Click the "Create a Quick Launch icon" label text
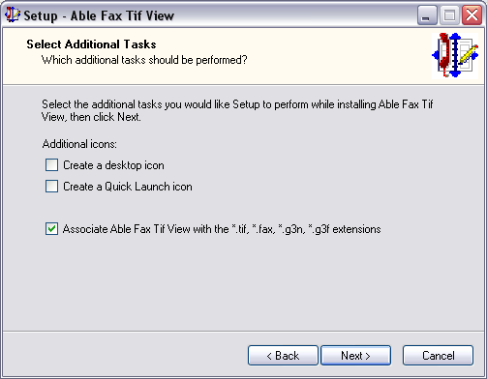This screenshot has height=379, width=487. (128, 187)
